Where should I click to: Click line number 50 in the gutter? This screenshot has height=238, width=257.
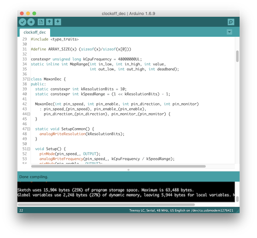[25, 144]
